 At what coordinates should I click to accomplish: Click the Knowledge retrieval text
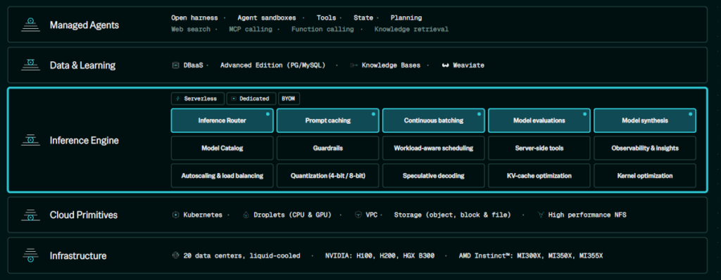(411, 29)
